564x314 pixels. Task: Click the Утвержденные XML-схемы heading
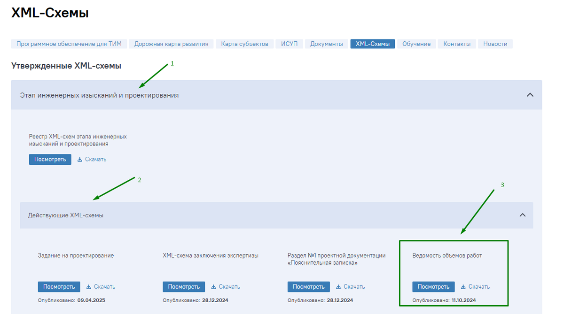(x=66, y=66)
